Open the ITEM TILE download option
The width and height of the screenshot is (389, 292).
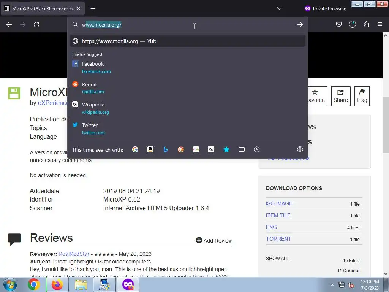coord(278,215)
